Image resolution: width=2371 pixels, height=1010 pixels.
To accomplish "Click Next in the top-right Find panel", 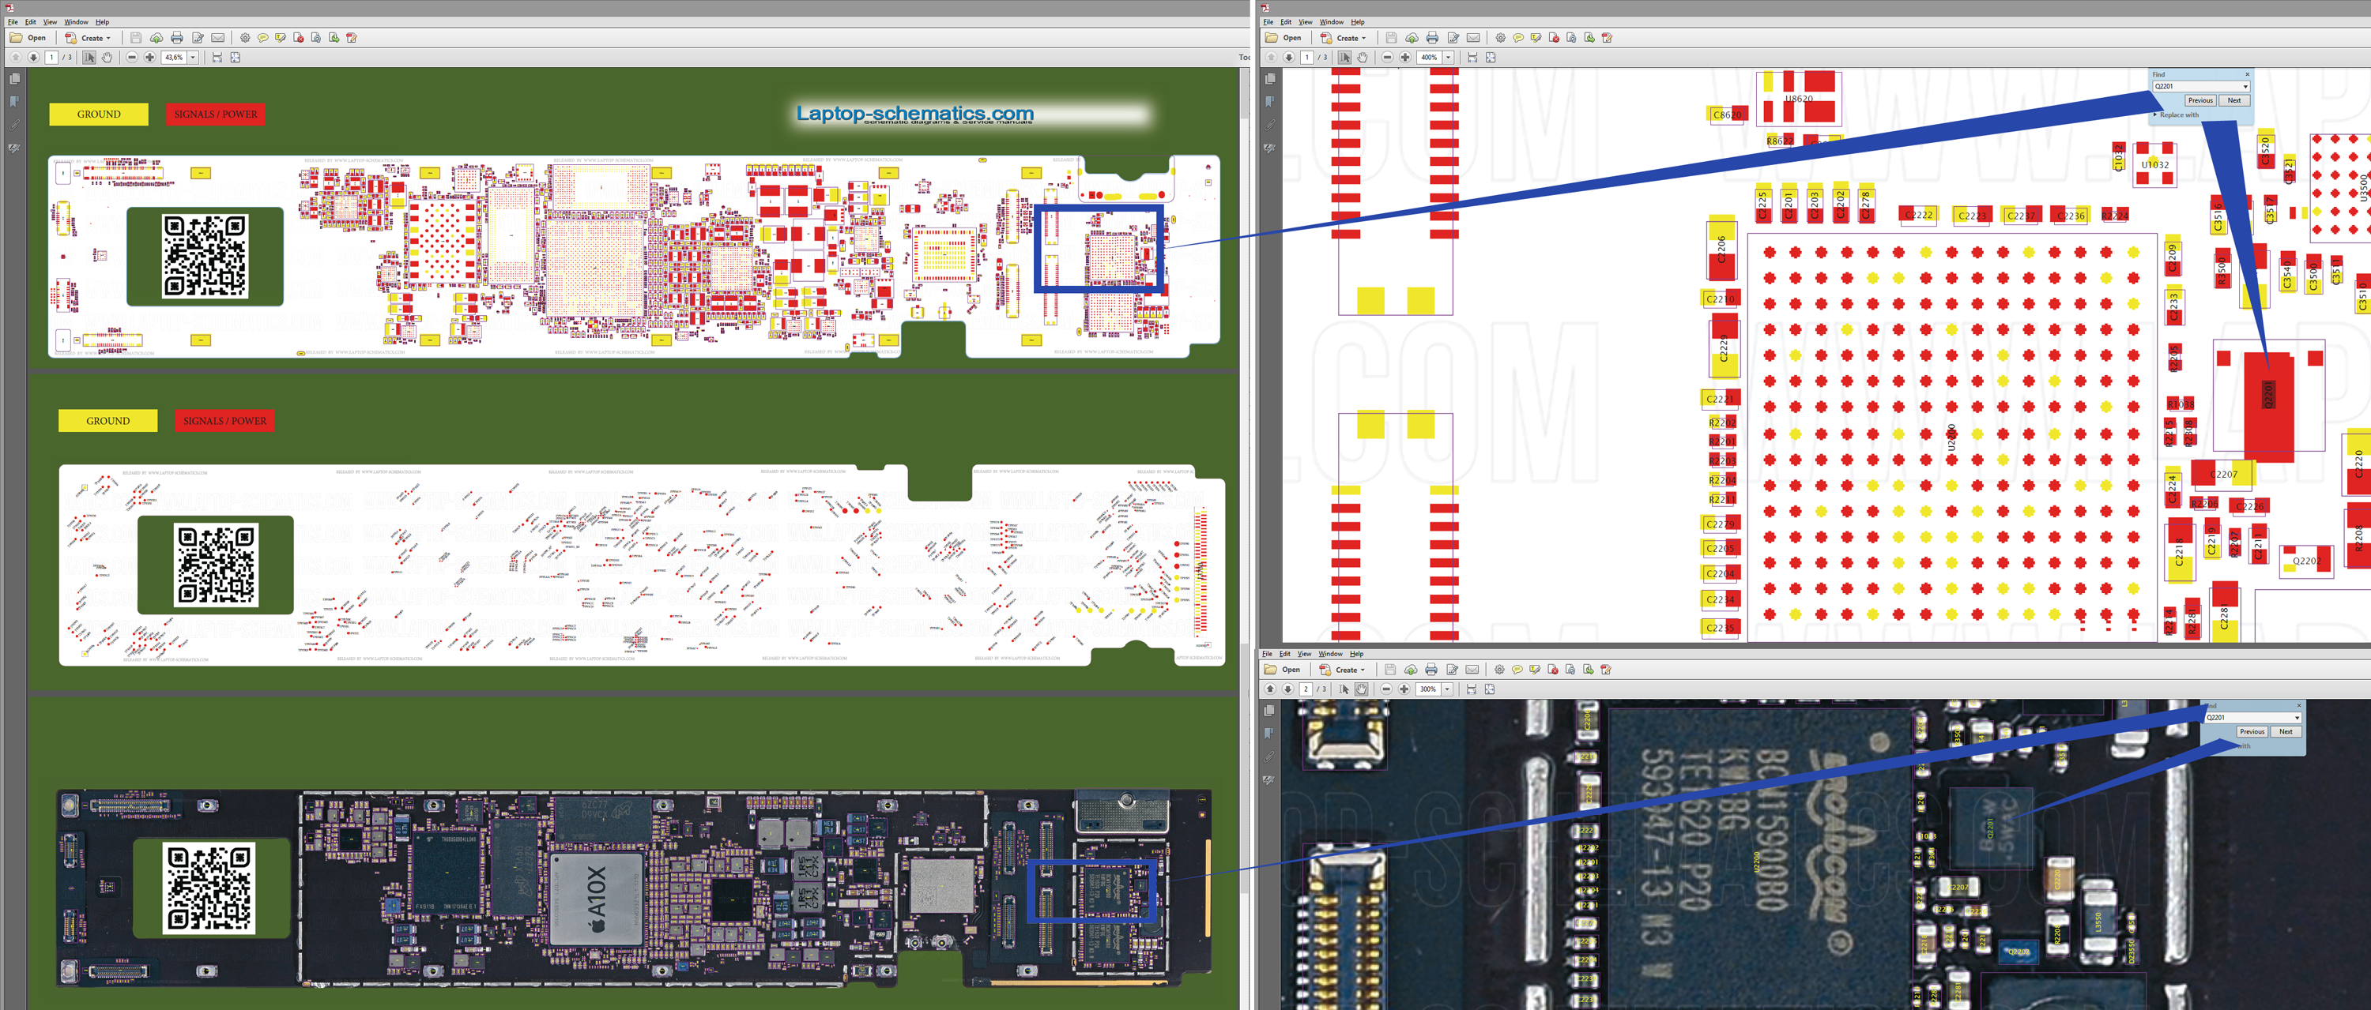I will point(2233,100).
